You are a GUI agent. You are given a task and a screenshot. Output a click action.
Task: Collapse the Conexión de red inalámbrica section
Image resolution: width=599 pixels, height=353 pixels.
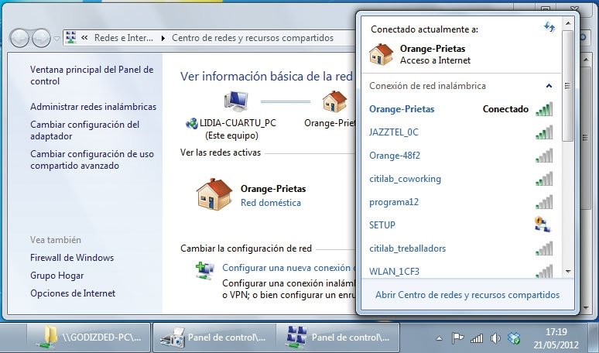pos(549,86)
